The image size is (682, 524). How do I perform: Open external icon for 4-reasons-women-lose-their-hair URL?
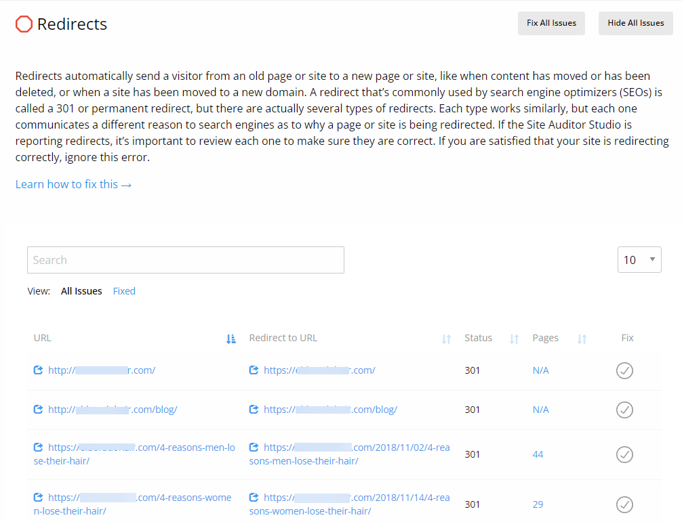tap(38, 497)
